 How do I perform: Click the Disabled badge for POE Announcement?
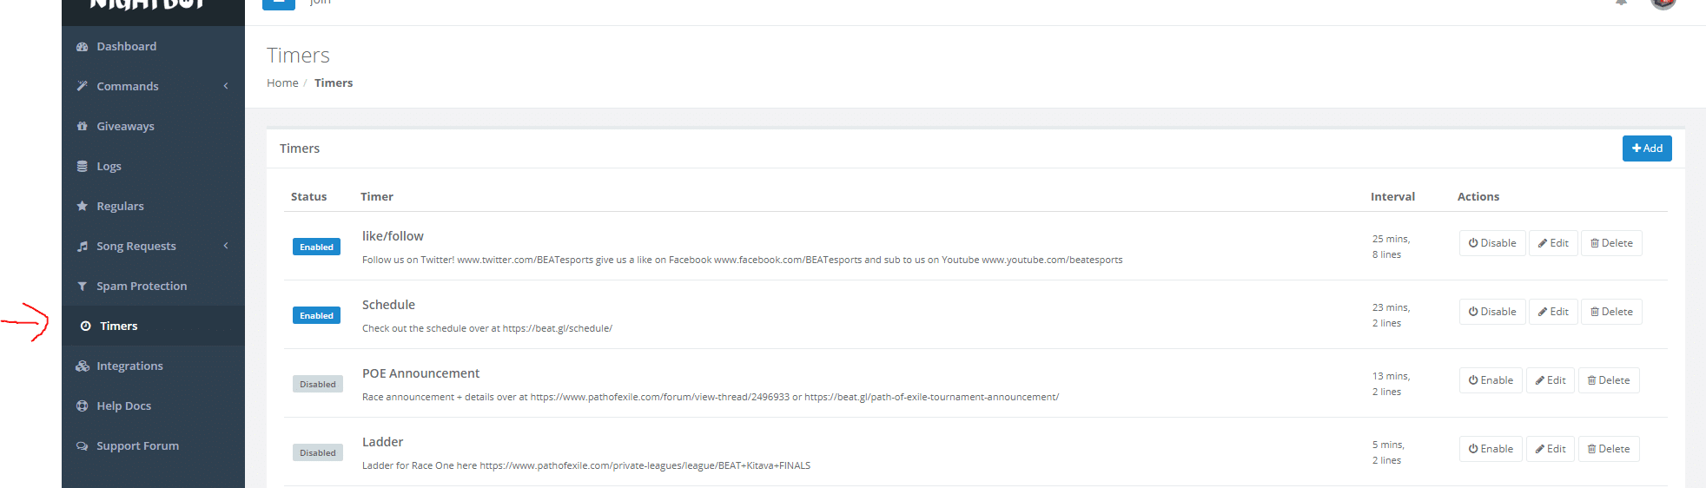click(x=318, y=384)
